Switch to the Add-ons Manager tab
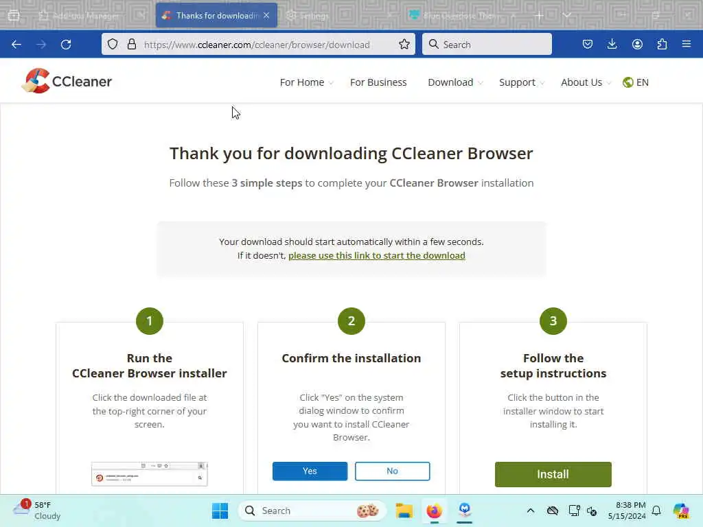The width and height of the screenshot is (703, 527). coord(85,16)
